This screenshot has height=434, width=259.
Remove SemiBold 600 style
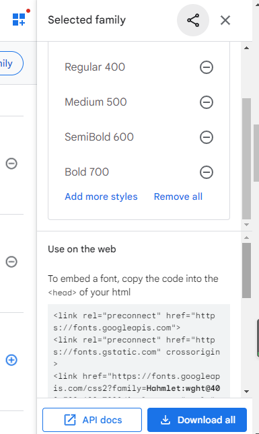tap(207, 137)
